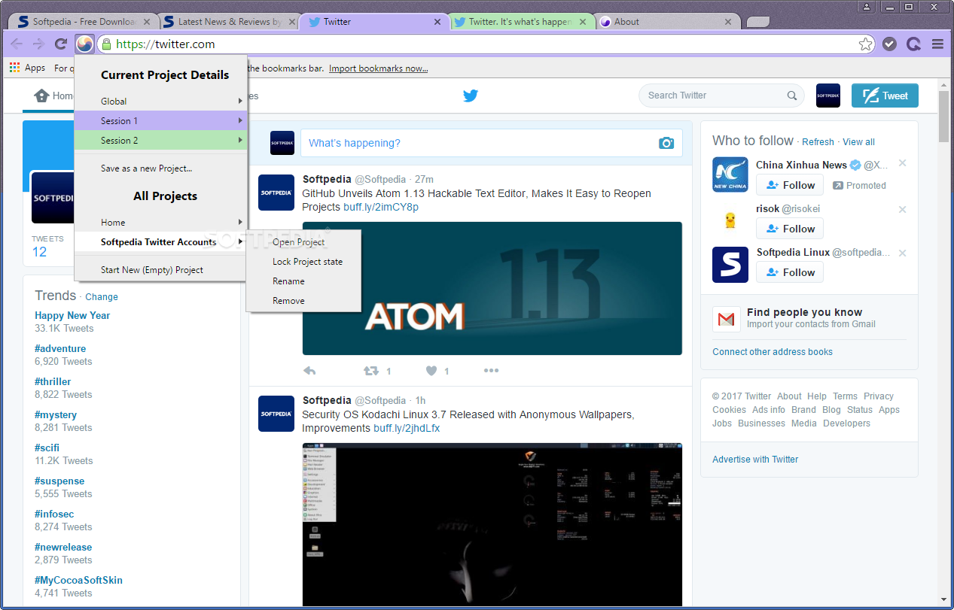Bookmark this page with star icon
Screen dimensions: 954x610
tap(866, 44)
